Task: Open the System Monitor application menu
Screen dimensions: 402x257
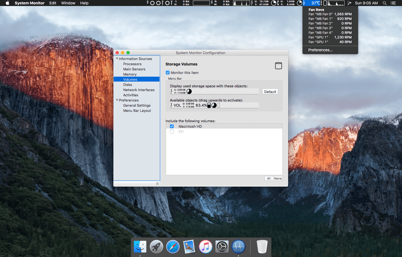Action: [29, 3]
